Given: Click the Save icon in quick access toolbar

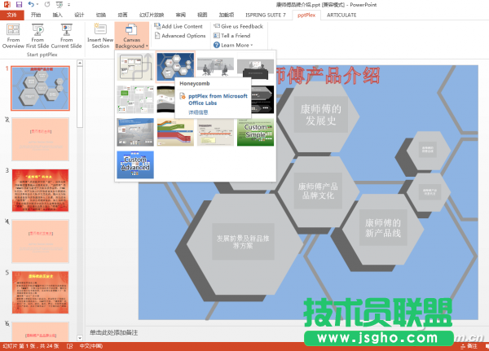Looking at the screenshot, I should 18,4.
